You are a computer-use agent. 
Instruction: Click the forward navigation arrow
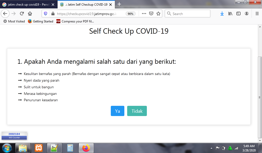[x=14, y=14]
